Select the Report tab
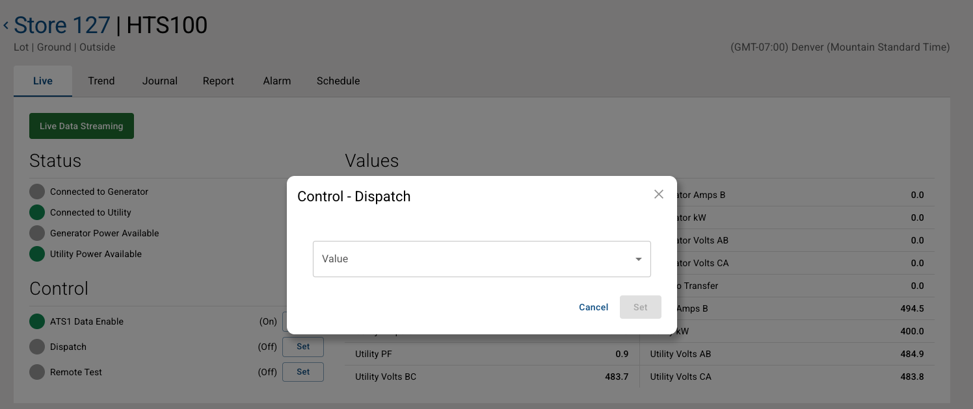The height and width of the screenshot is (409, 973). click(219, 81)
